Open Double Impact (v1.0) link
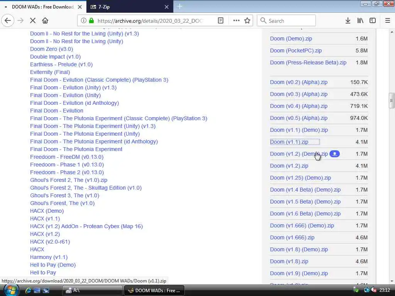Viewport: 395px width, 296px height. point(56,57)
